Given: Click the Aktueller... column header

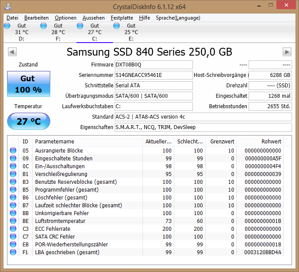Looking at the screenshot, I should click(158, 142).
